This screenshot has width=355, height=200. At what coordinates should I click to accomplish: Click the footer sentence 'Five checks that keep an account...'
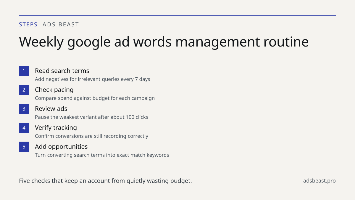(105, 181)
